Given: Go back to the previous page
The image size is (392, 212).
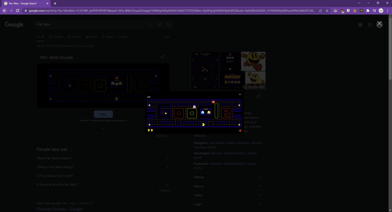Looking at the screenshot, I should (4, 11).
